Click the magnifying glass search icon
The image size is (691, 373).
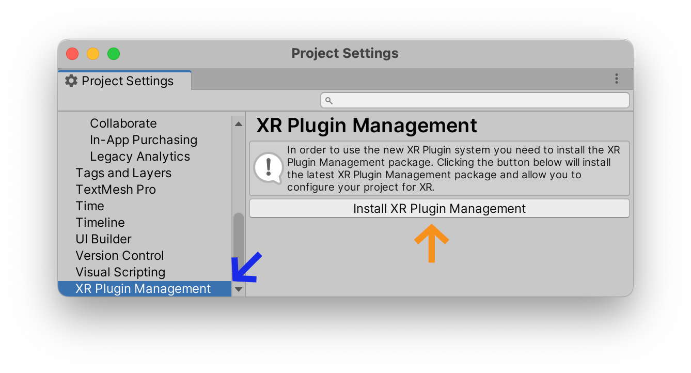[x=329, y=100]
